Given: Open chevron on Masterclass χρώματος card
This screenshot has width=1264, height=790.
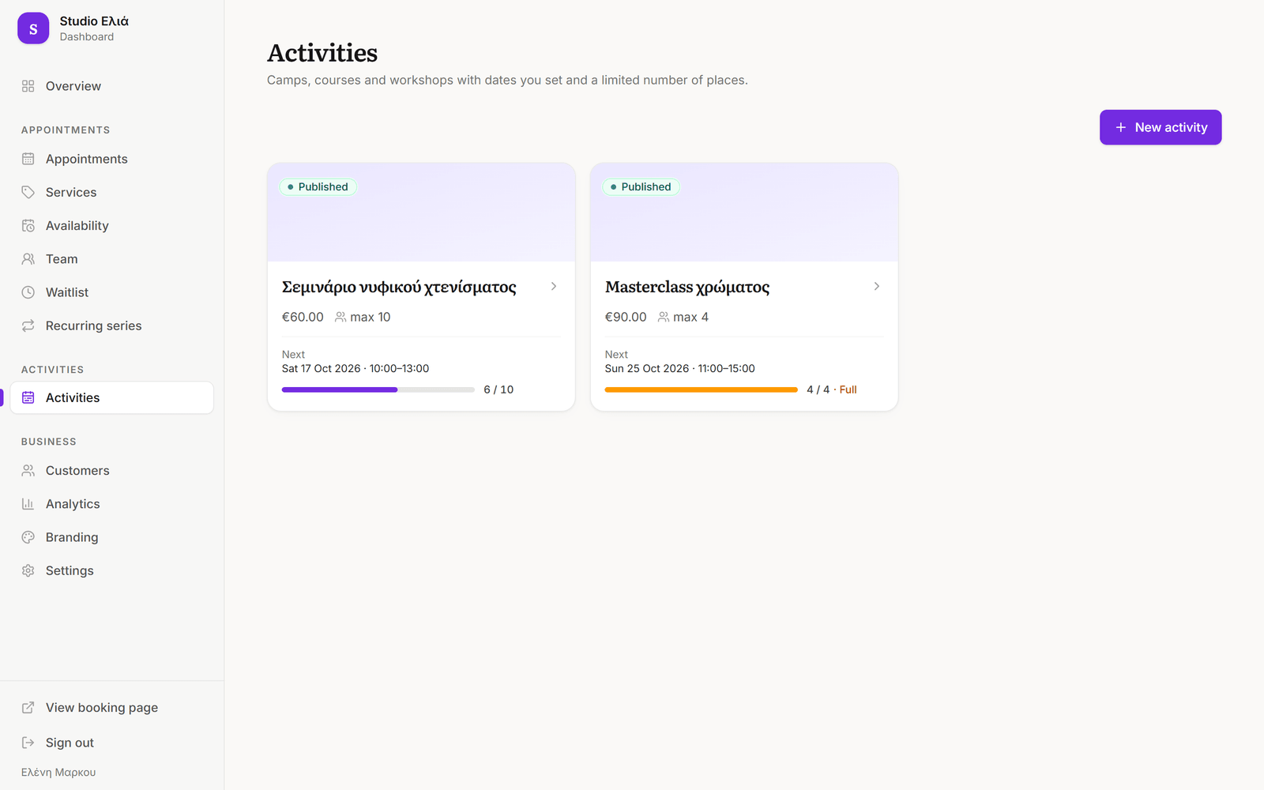Looking at the screenshot, I should [877, 286].
